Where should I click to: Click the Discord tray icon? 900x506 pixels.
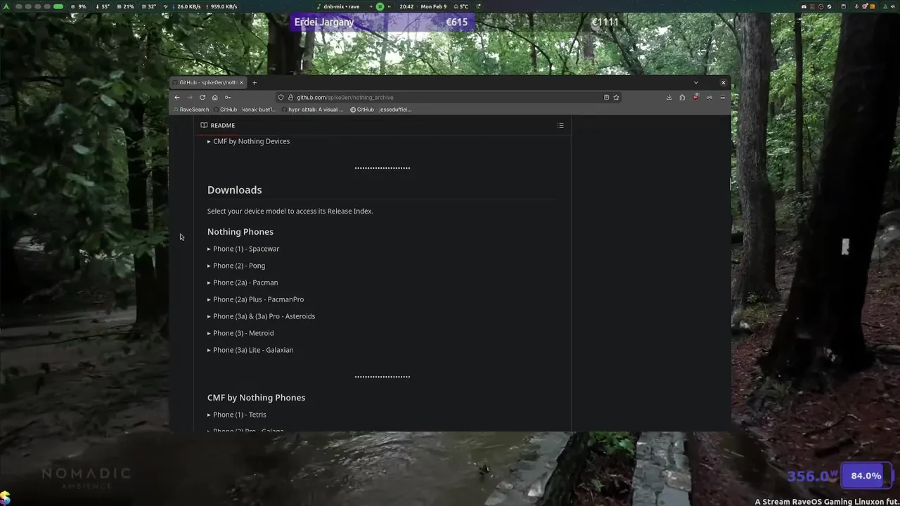[804, 6]
